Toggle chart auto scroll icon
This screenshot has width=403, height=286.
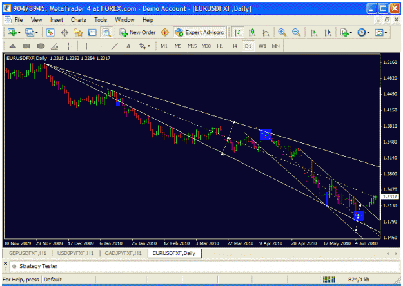(x=313, y=33)
